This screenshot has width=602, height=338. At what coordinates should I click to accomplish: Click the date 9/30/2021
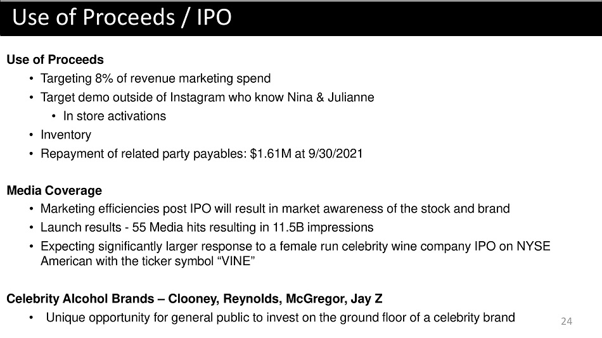coord(336,153)
